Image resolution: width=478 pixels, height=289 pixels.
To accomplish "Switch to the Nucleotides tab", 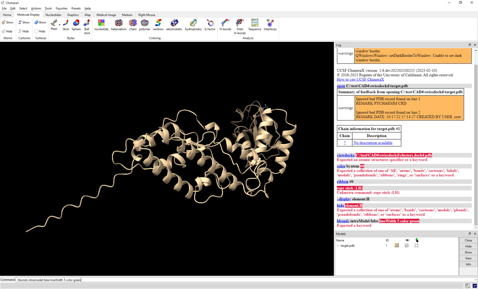I will [x=53, y=15].
